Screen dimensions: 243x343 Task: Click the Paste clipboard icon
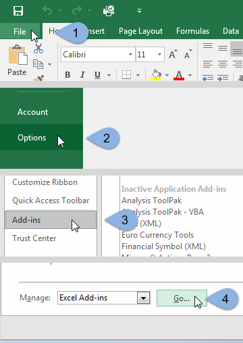click(x=18, y=55)
